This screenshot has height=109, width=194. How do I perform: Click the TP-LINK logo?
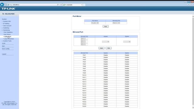coord(8,9)
